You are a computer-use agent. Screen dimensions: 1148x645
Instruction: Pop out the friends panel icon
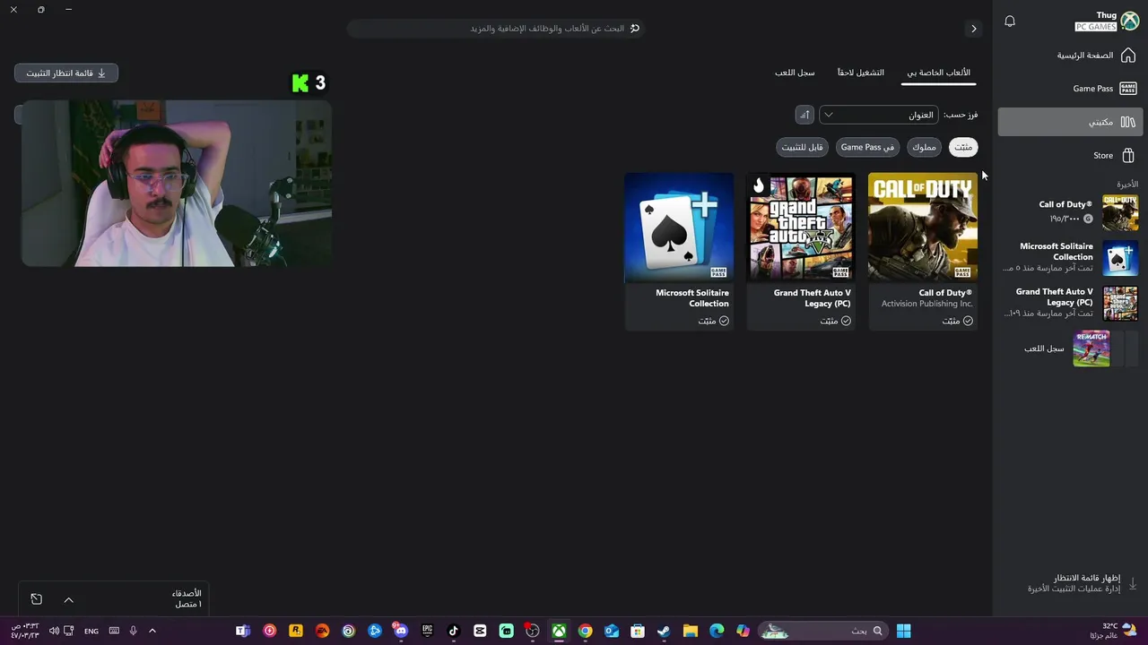36,599
